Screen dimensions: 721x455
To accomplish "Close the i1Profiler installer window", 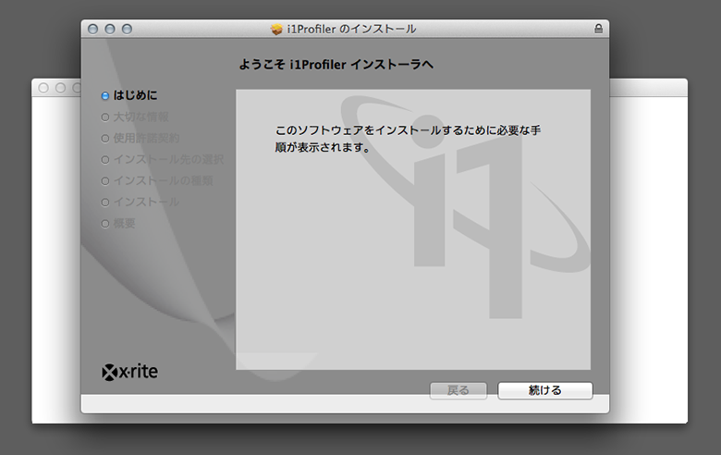I will pos(92,29).
